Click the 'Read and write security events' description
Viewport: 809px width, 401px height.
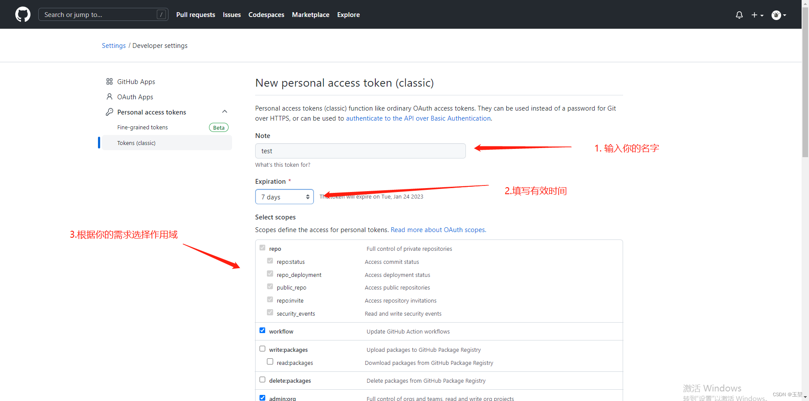[403, 314]
